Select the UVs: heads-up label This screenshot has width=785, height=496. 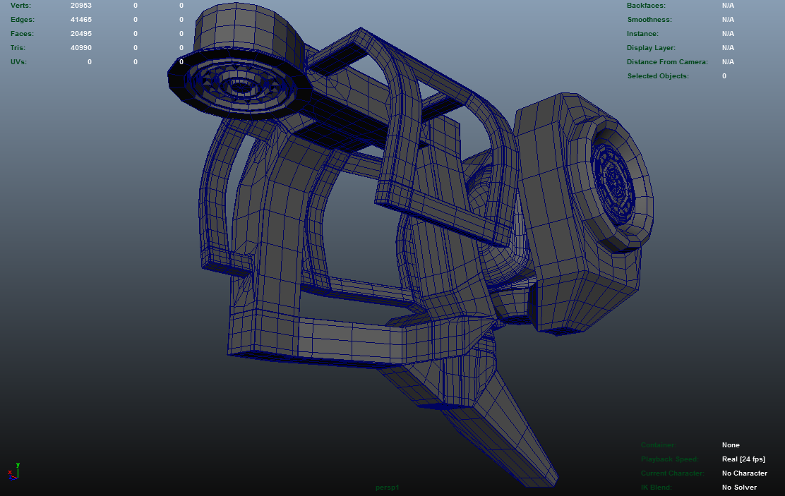tap(18, 61)
